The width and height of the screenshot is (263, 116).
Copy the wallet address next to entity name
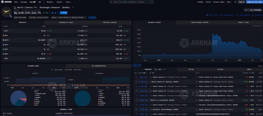click(73, 7)
